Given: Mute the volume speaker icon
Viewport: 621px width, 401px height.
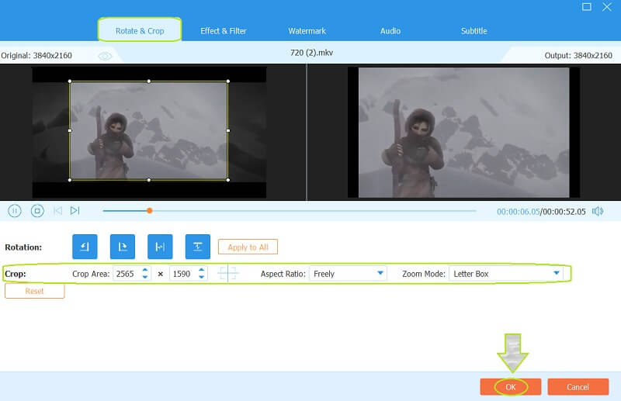Looking at the screenshot, I should [x=598, y=212].
